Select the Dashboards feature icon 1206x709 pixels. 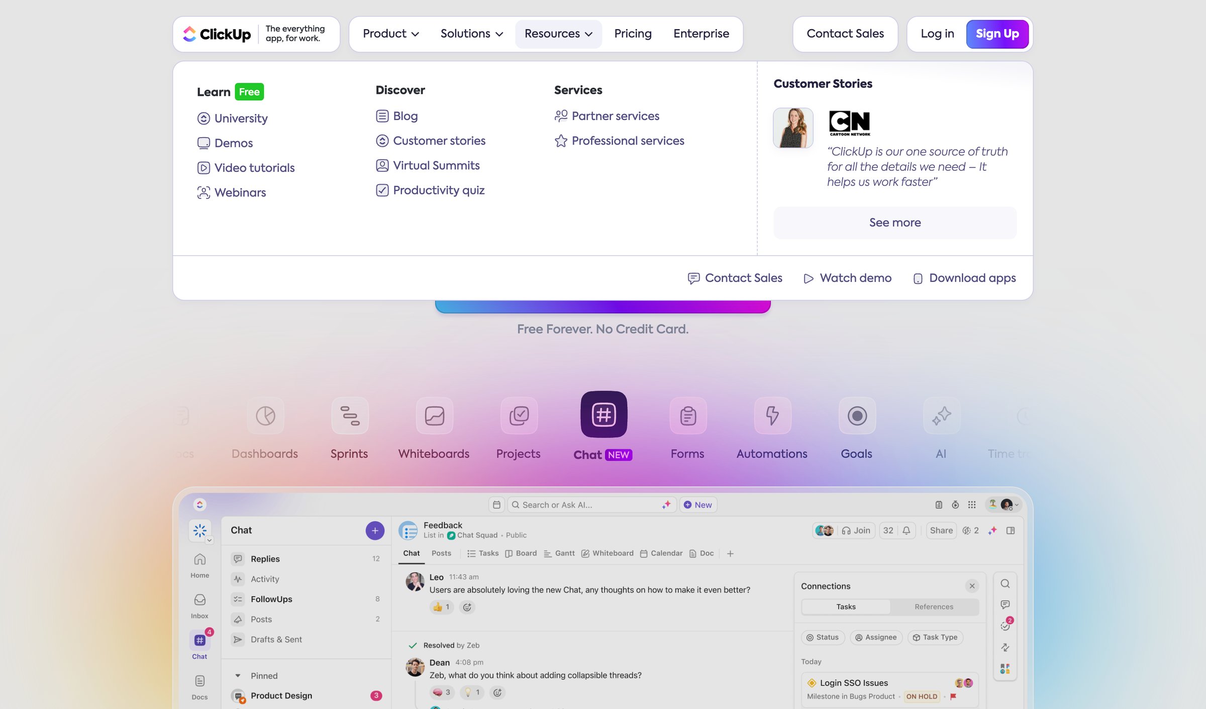point(265,416)
